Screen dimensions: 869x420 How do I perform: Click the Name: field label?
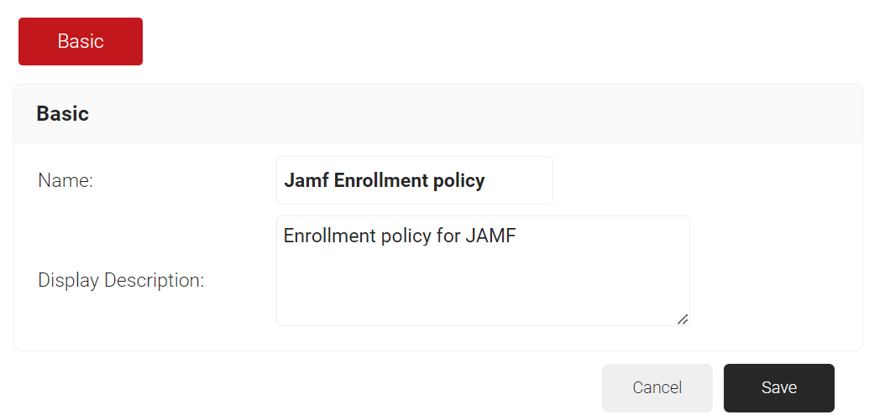[x=65, y=180]
